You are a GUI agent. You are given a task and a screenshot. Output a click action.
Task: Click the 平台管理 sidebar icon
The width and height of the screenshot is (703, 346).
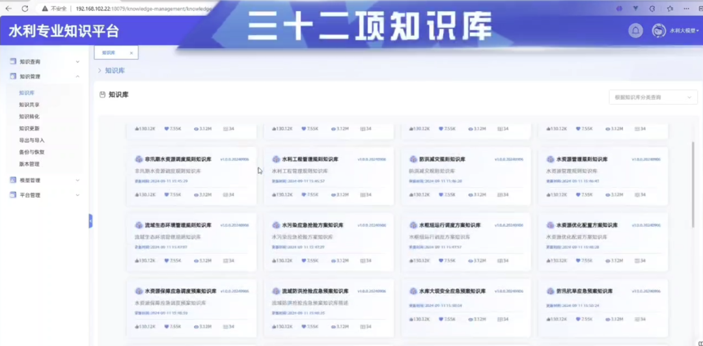pyautogui.click(x=13, y=195)
